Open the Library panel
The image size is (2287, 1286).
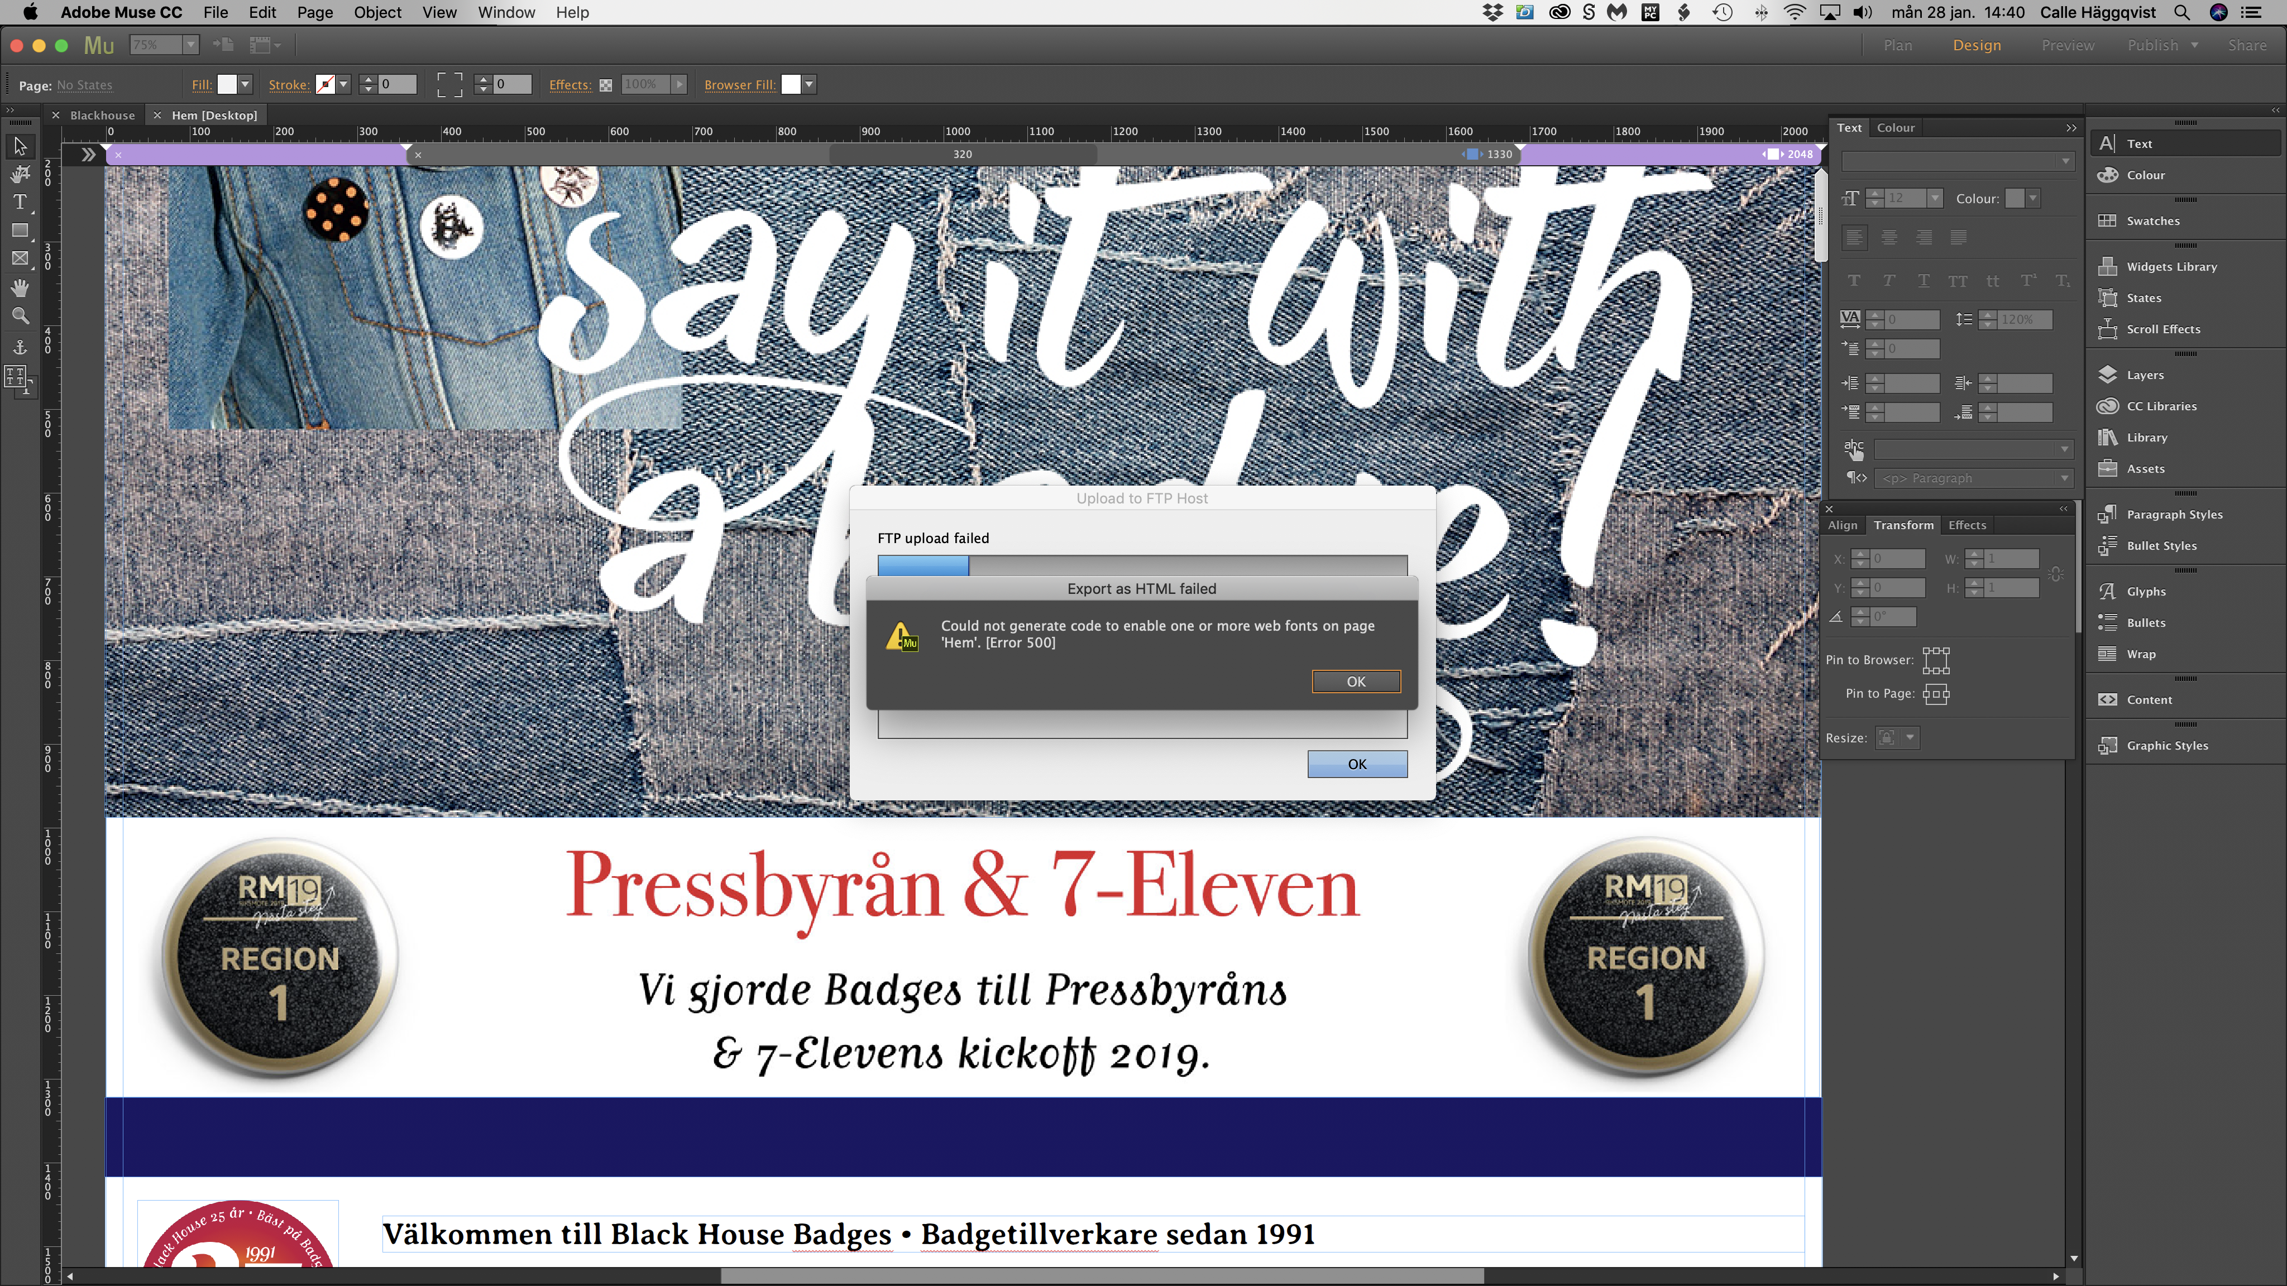coord(2184,438)
